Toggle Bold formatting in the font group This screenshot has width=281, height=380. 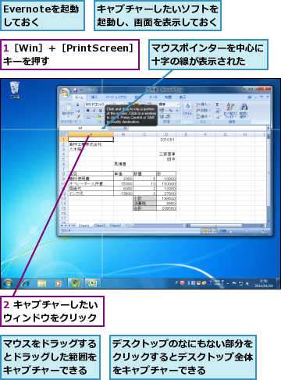click(x=87, y=111)
